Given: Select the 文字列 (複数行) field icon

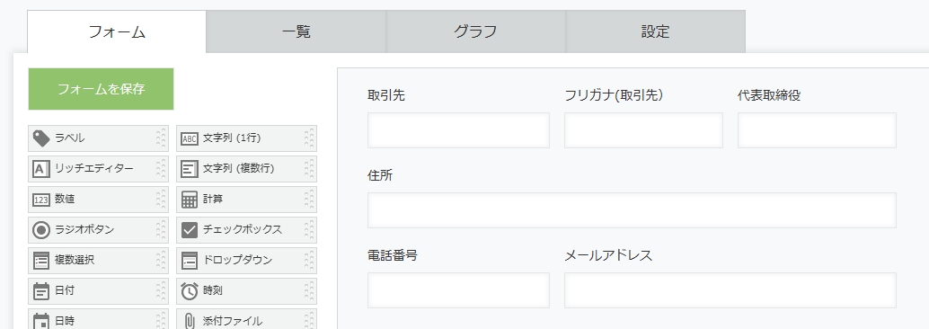Looking at the screenshot, I should pyautogui.click(x=189, y=169).
